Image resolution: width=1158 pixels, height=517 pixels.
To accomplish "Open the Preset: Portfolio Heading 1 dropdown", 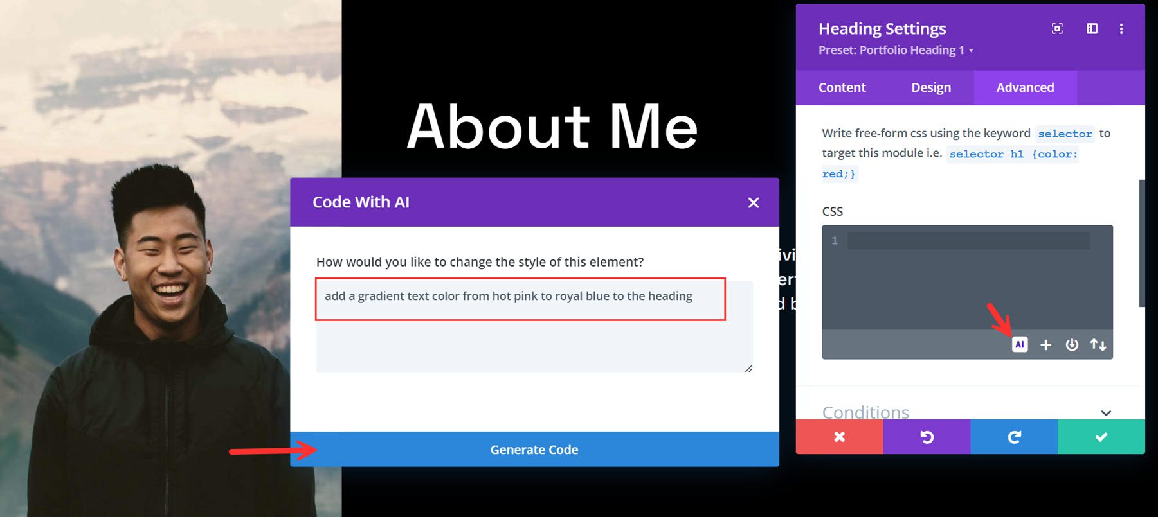I will [x=896, y=50].
